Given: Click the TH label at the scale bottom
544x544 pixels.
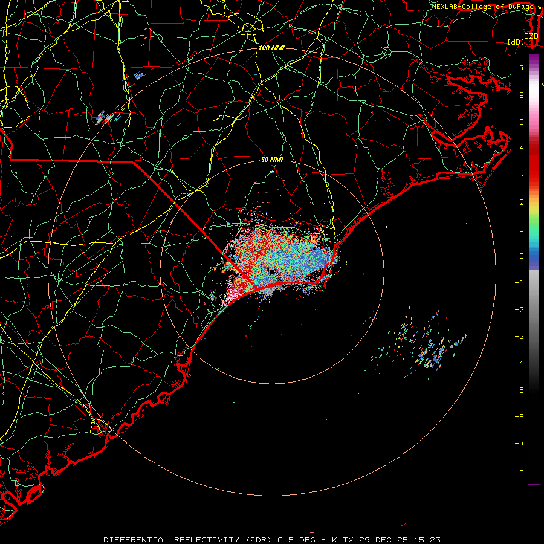Looking at the screenshot, I should point(519,471).
